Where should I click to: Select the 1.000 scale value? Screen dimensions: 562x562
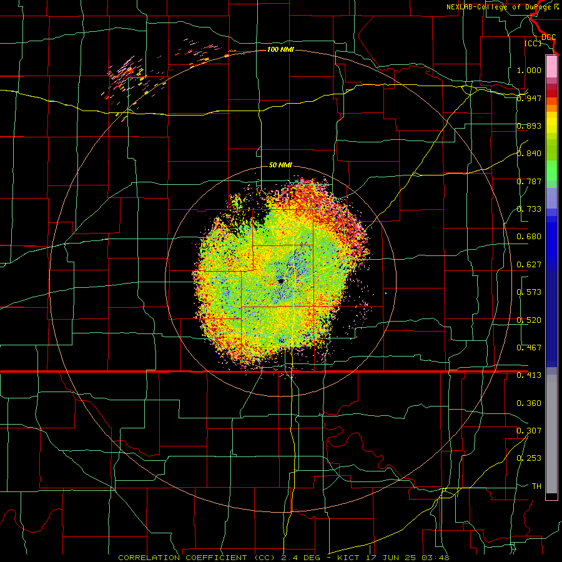(x=529, y=70)
